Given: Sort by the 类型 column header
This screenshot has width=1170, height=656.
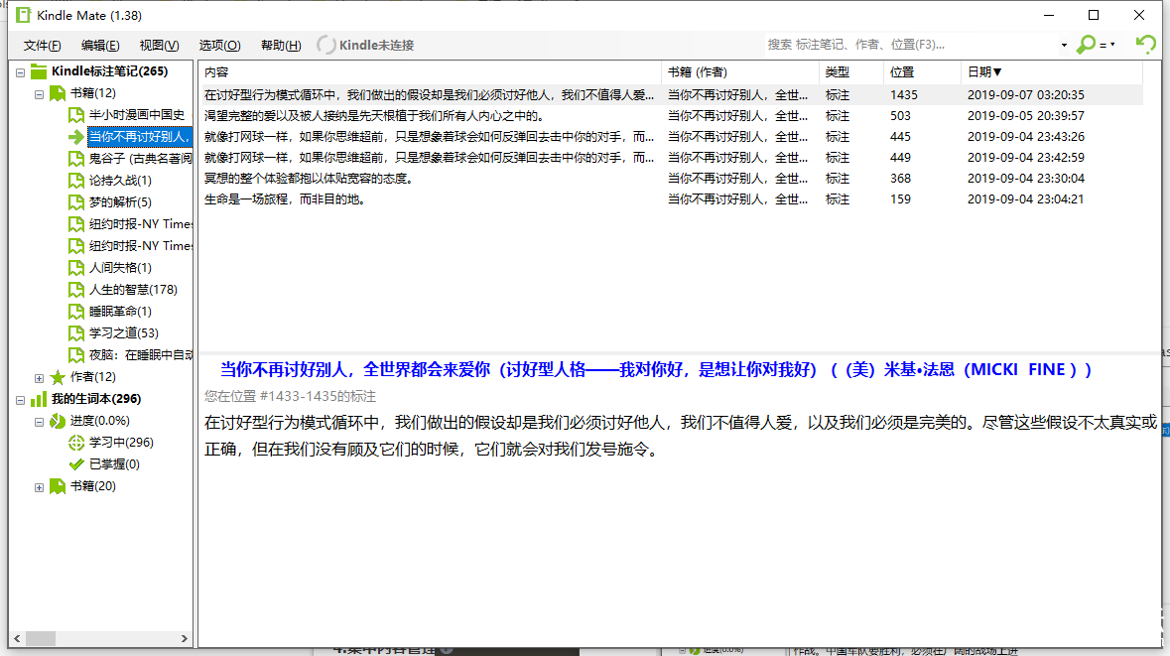Looking at the screenshot, I should [x=850, y=72].
